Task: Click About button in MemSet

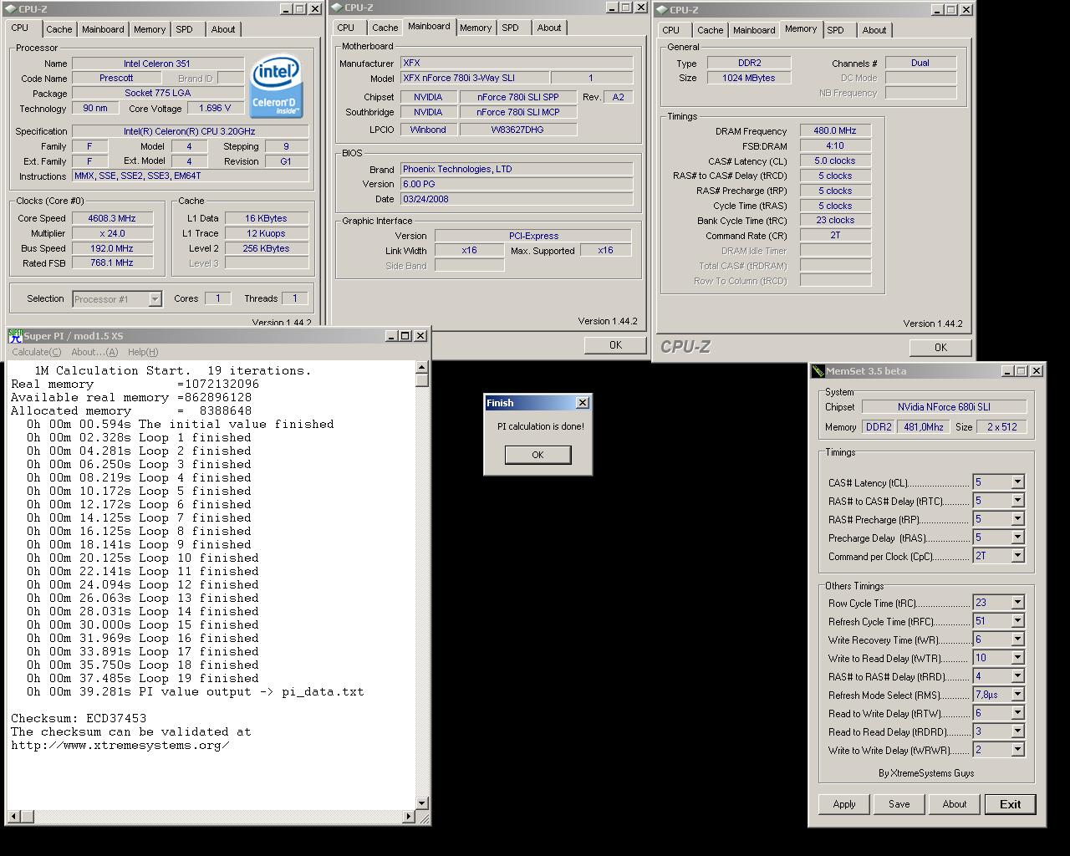Action: coord(955,804)
